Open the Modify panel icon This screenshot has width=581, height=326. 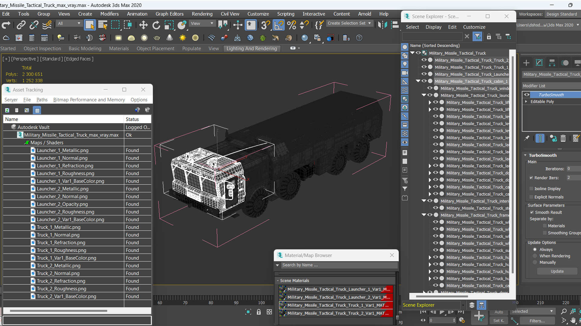[x=539, y=63]
